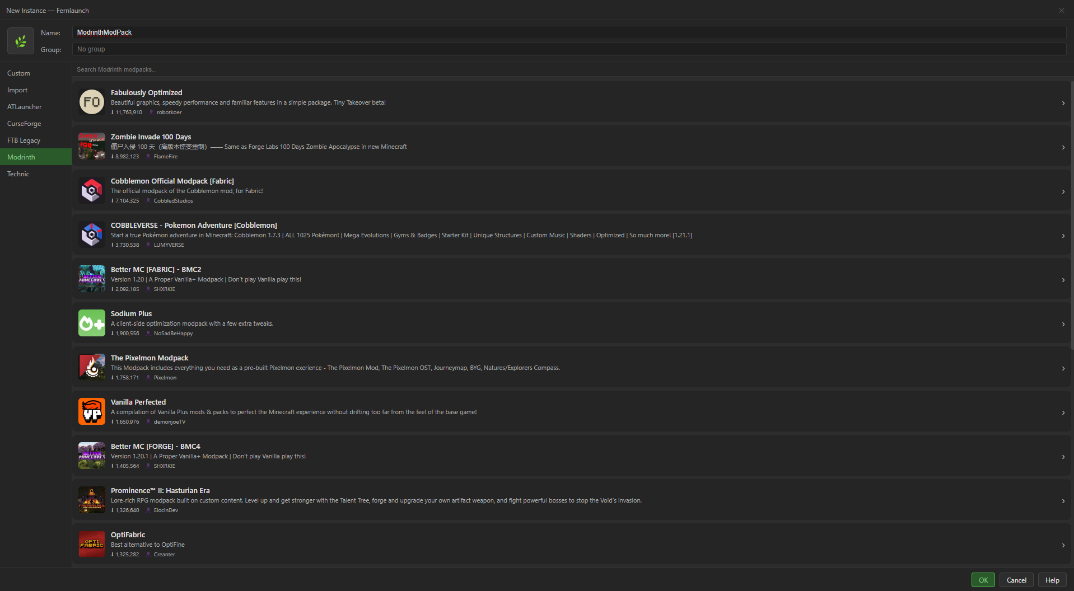The width and height of the screenshot is (1074, 591).
Task: Open Help for this dialog
Action: pyautogui.click(x=1052, y=580)
